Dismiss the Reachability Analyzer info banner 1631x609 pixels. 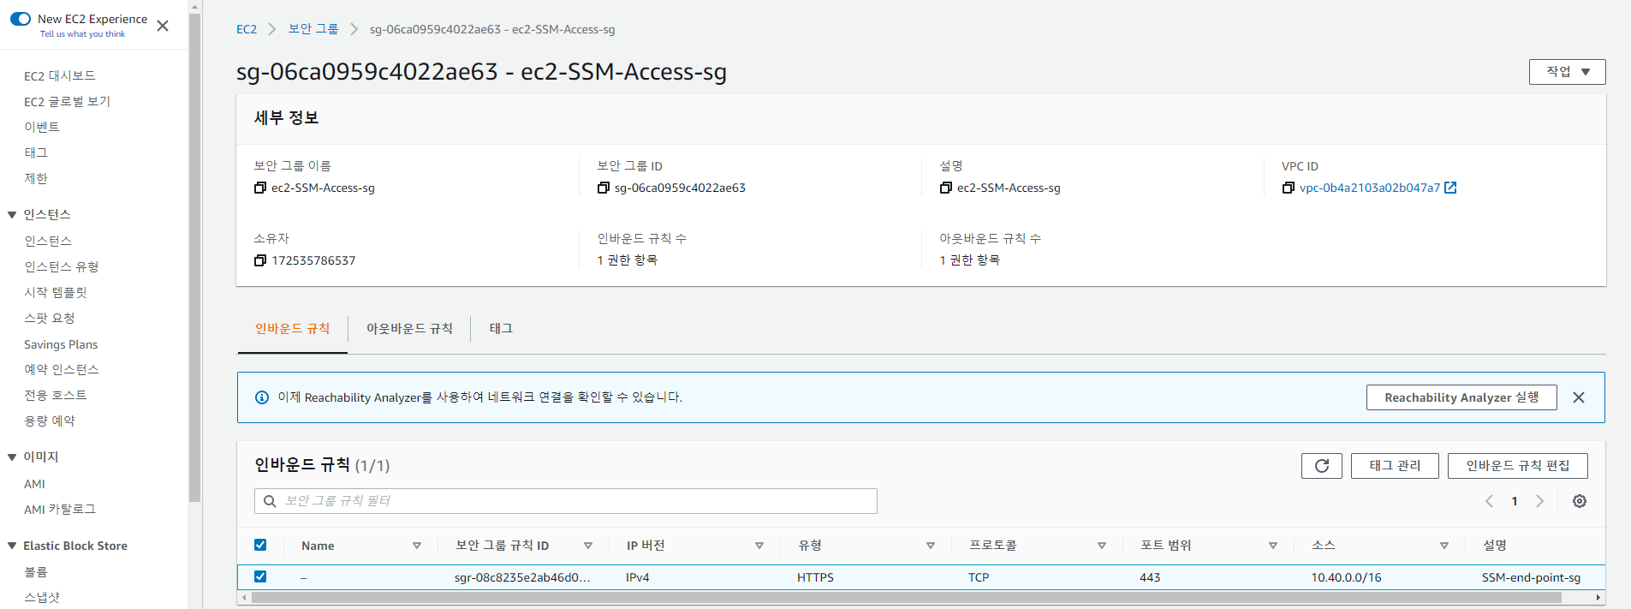click(1579, 397)
